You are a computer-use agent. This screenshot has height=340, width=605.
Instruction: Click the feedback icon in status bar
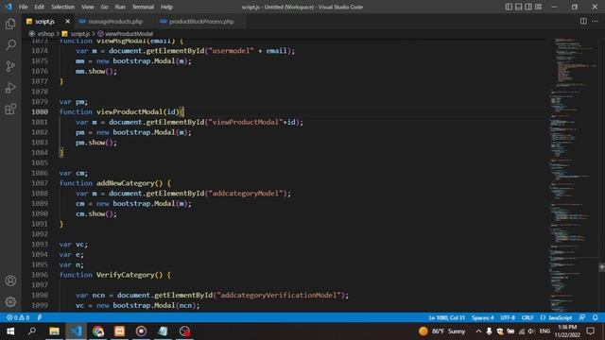582,317
